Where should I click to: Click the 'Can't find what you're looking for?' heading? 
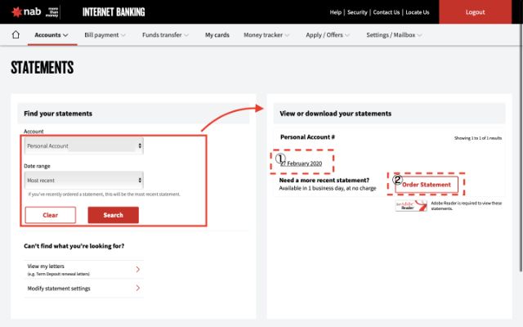click(x=74, y=246)
